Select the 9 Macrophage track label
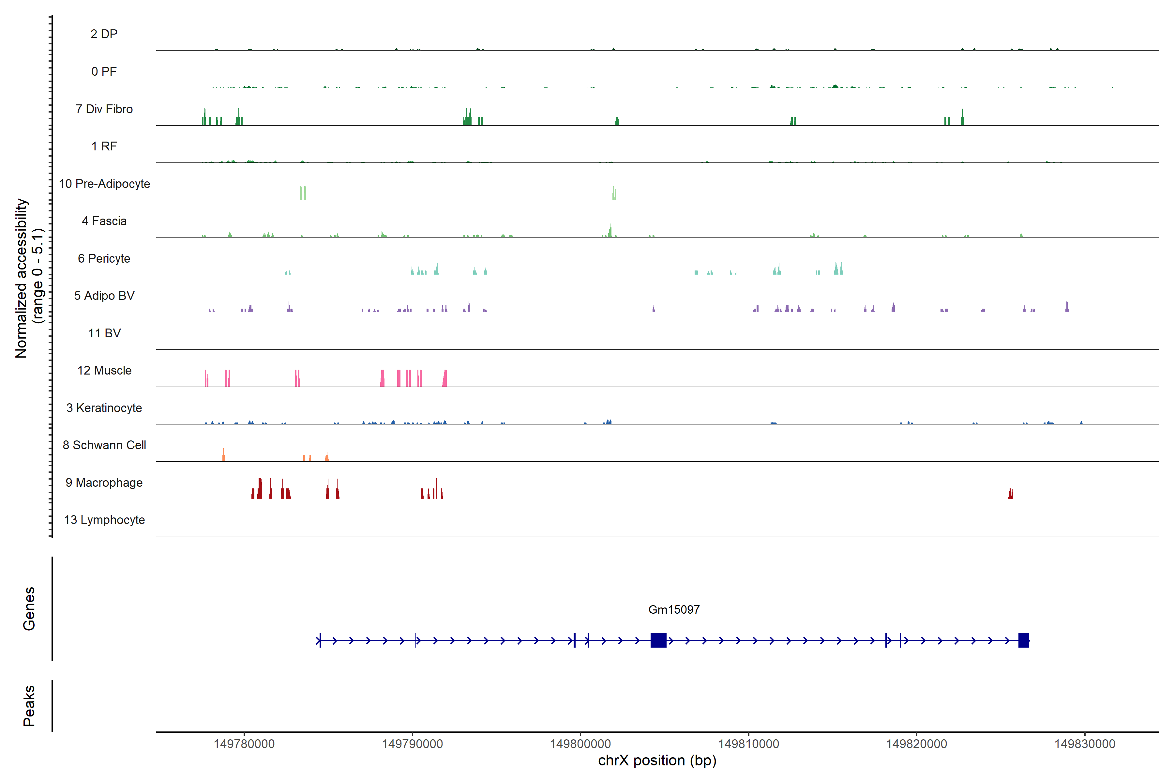The height and width of the screenshot is (783, 1174). (x=104, y=483)
